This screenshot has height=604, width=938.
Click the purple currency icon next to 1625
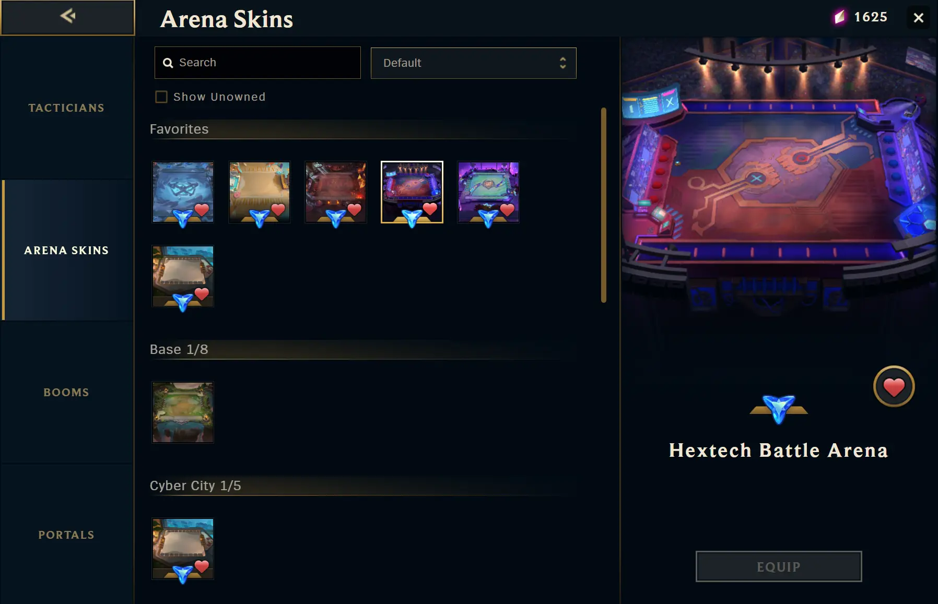coord(839,17)
